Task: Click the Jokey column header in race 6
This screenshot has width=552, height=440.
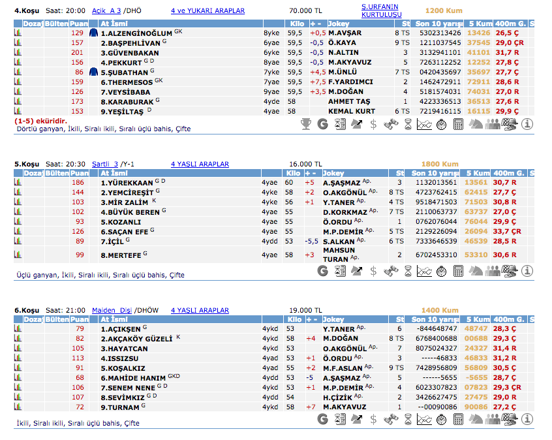Action: point(333,320)
